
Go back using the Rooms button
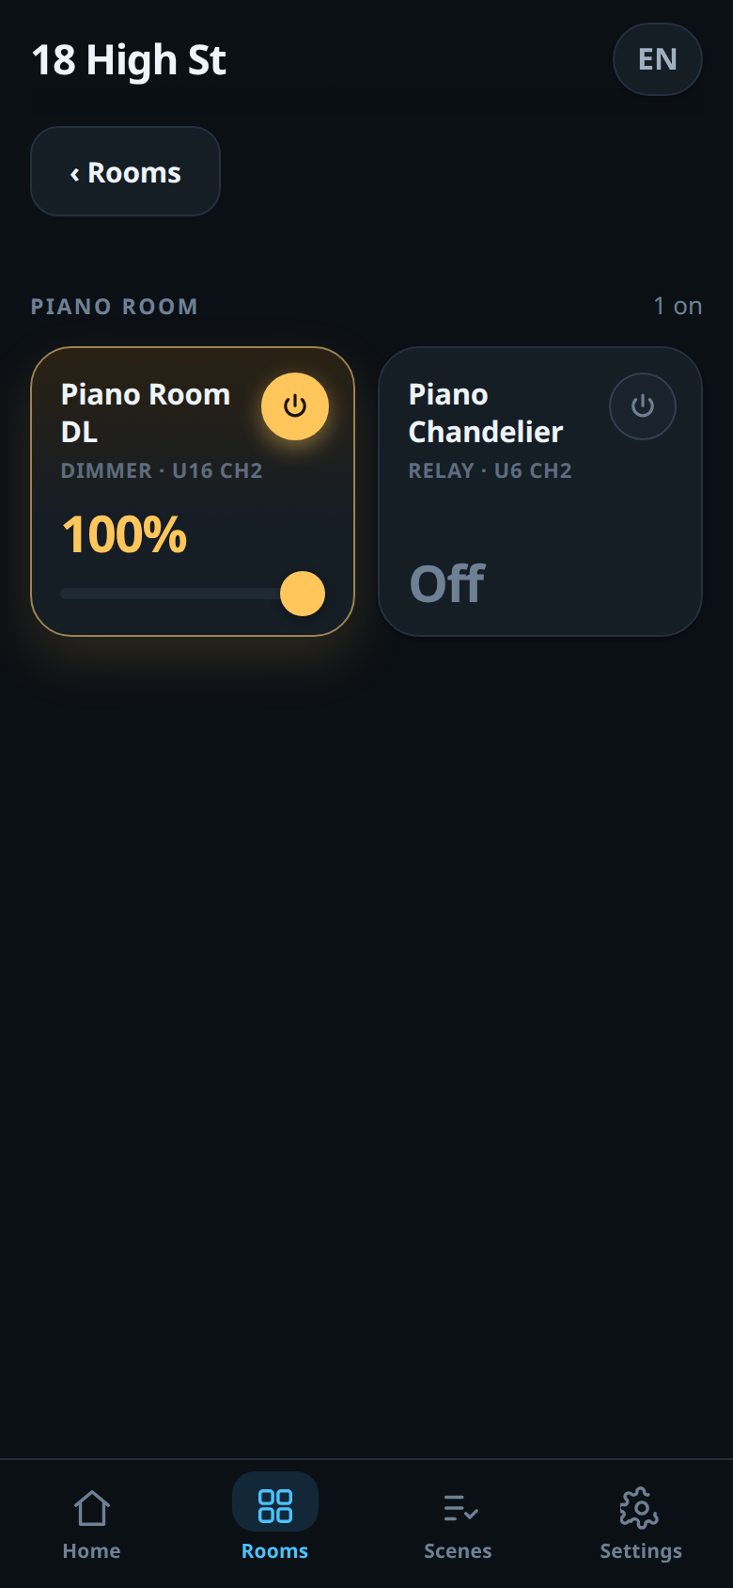point(126,171)
